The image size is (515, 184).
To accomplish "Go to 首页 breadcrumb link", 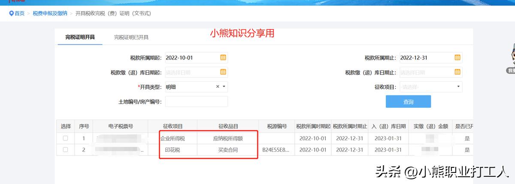I will click(19, 13).
